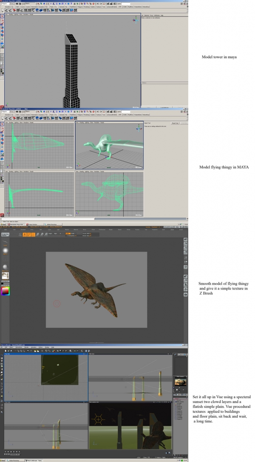255x462 pixels.
Task: Open ZBrush Document menu
Action: 23,230
